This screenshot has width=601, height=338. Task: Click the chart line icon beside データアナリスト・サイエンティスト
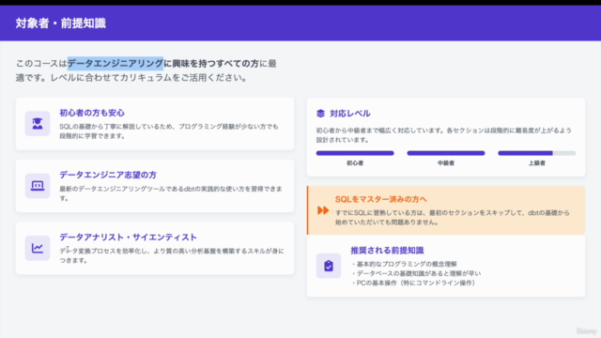tap(38, 248)
